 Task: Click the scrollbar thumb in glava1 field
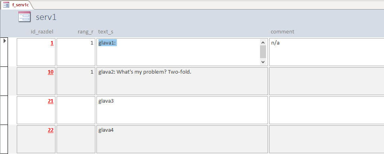point(263,52)
